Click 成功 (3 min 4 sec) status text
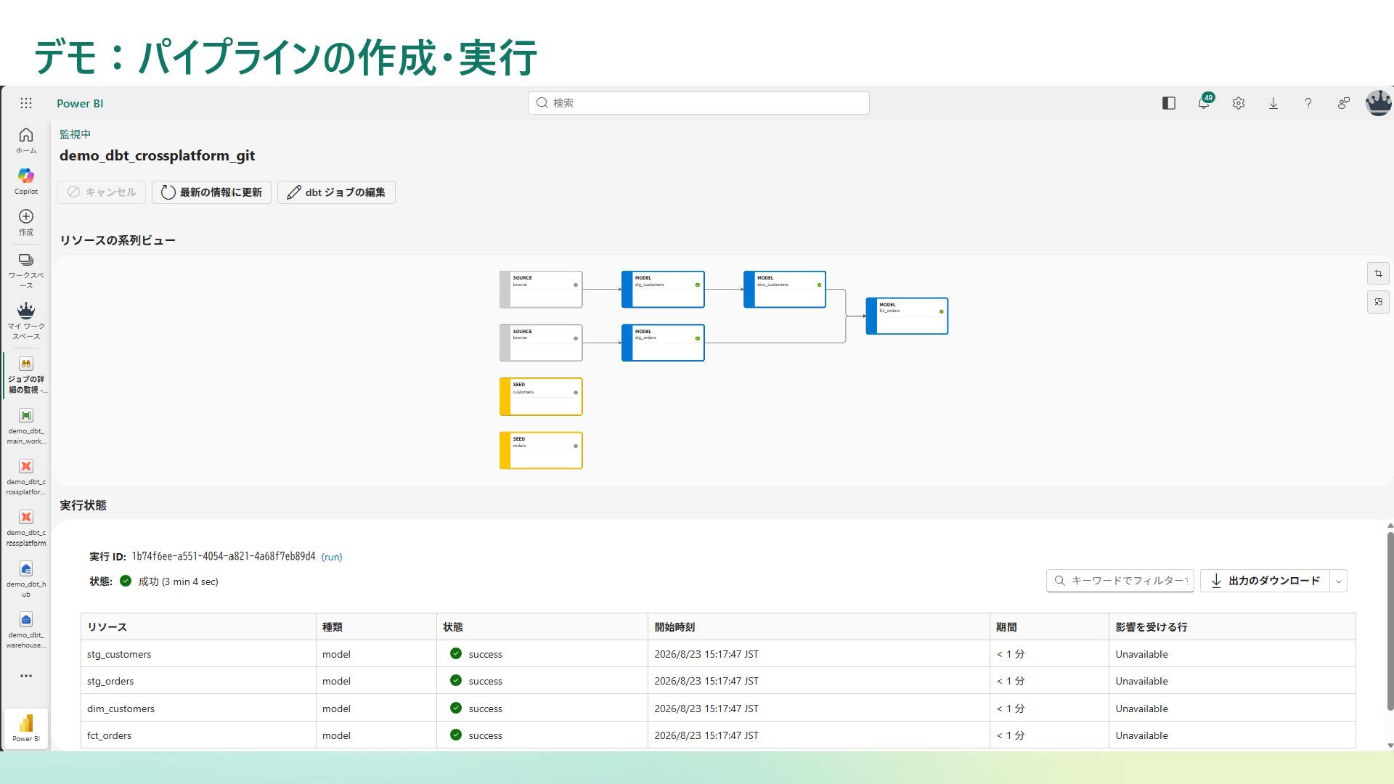This screenshot has width=1394, height=784. 178,581
